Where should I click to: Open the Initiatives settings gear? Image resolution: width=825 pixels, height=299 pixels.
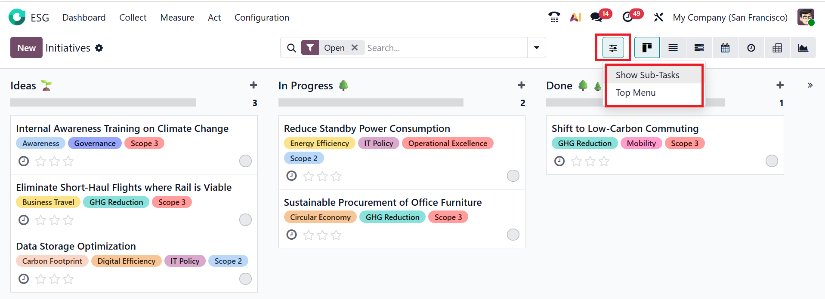(99, 48)
